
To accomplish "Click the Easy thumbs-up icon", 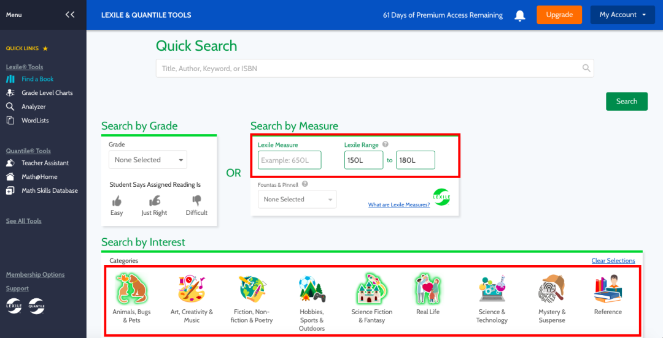I will (x=116, y=200).
